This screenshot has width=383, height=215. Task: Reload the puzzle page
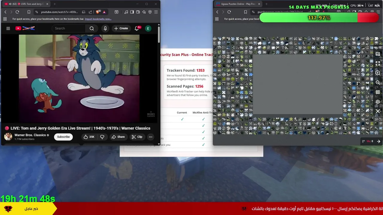[229, 12]
